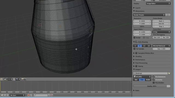The width and height of the screenshot is (175, 98).
Task: Remove render preset with minus button
Action: pyautogui.click(x=169, y=15)
